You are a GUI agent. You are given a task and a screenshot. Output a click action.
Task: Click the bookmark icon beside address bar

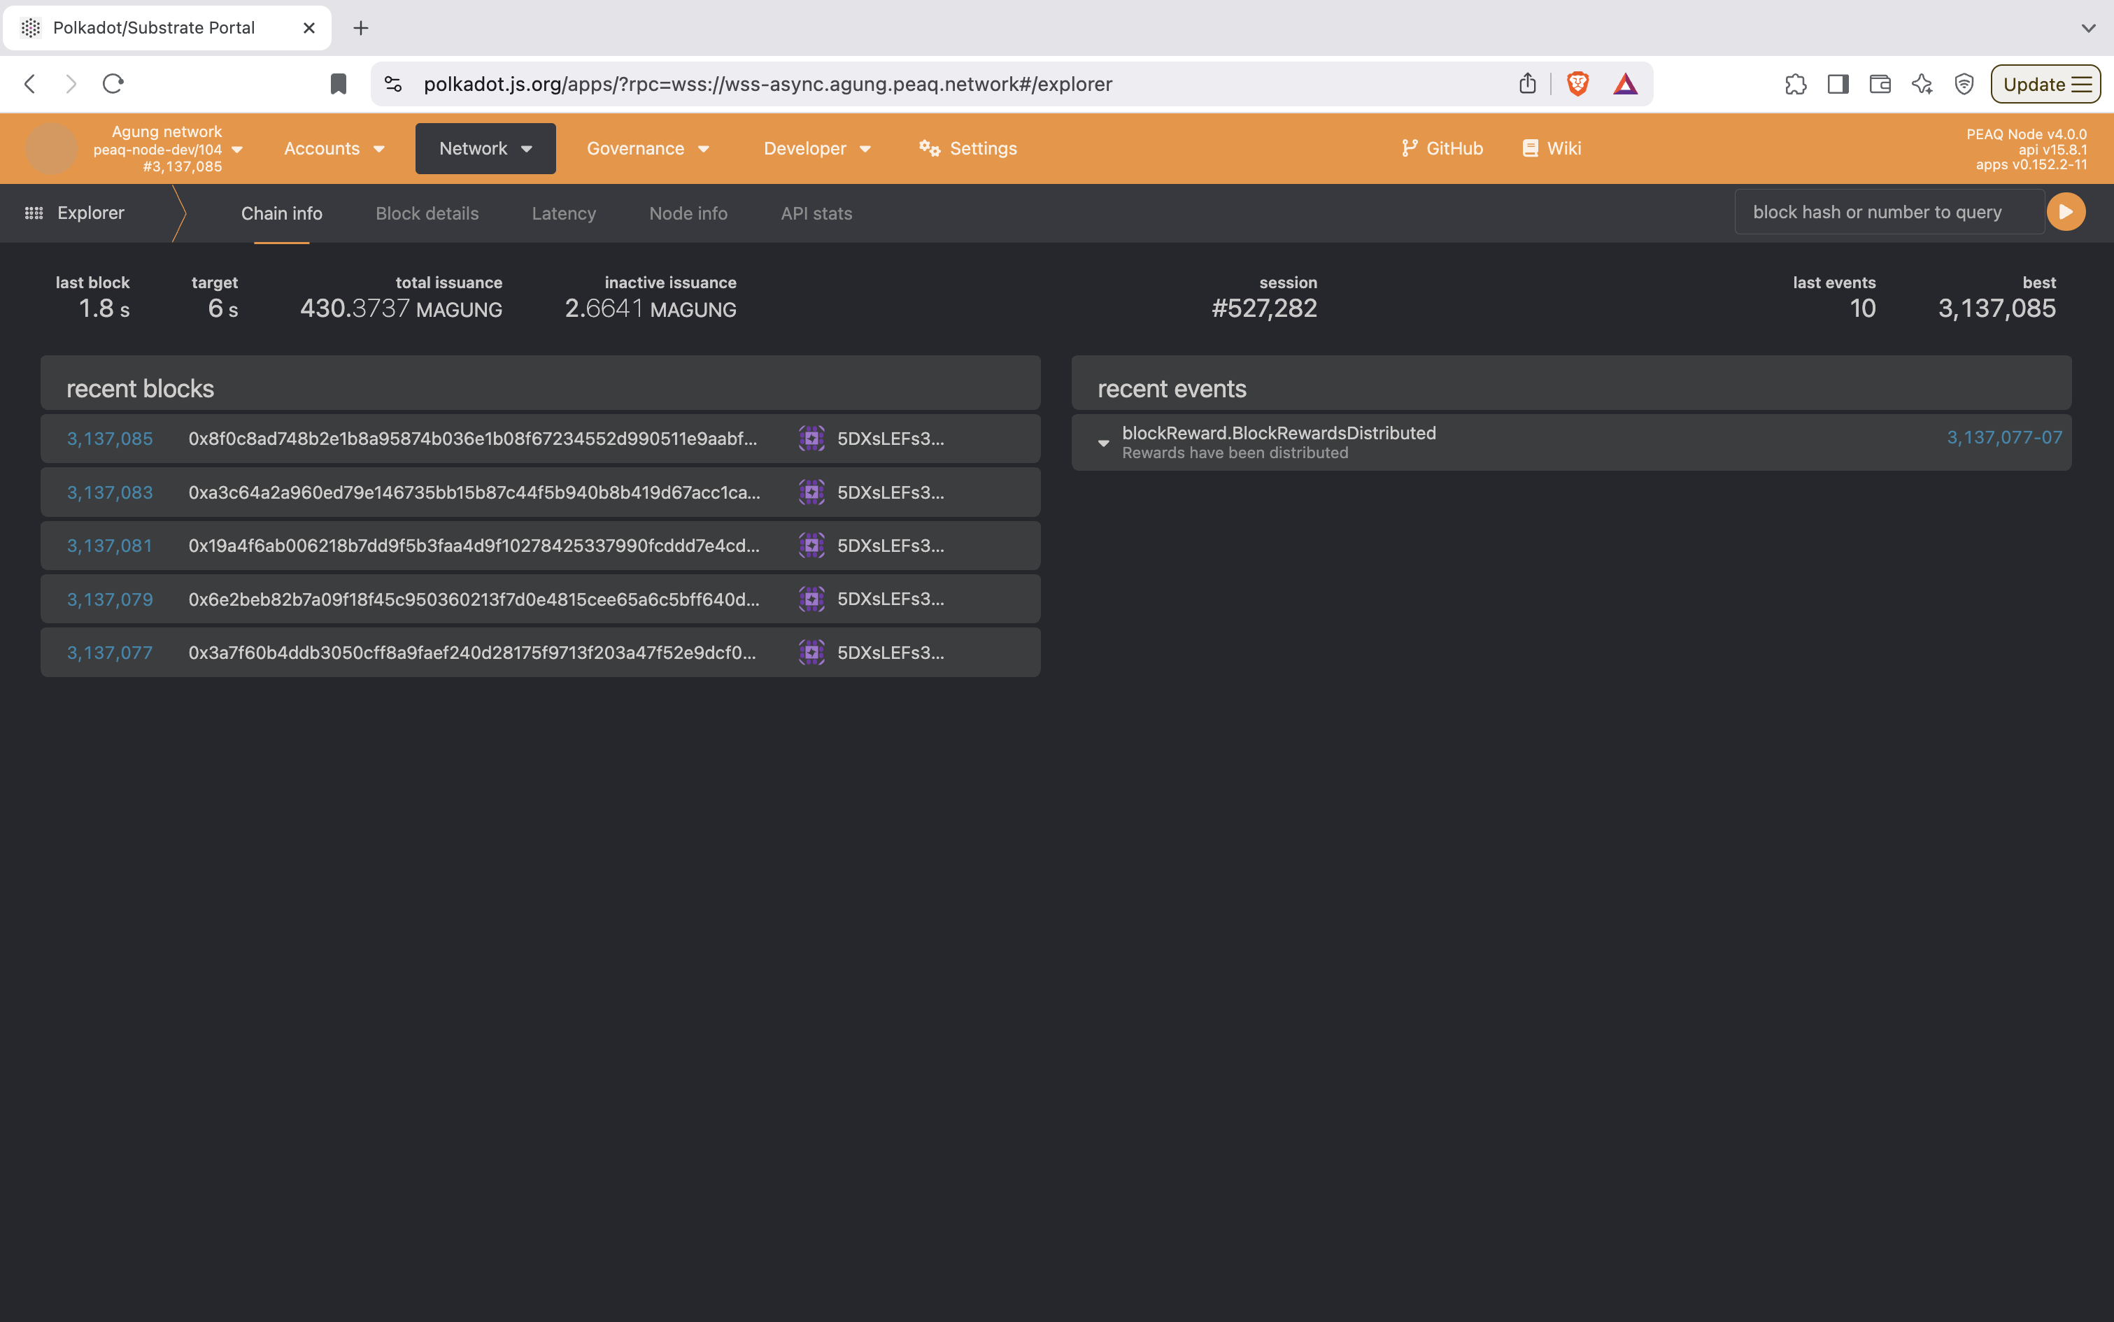(x=339, y=84)
